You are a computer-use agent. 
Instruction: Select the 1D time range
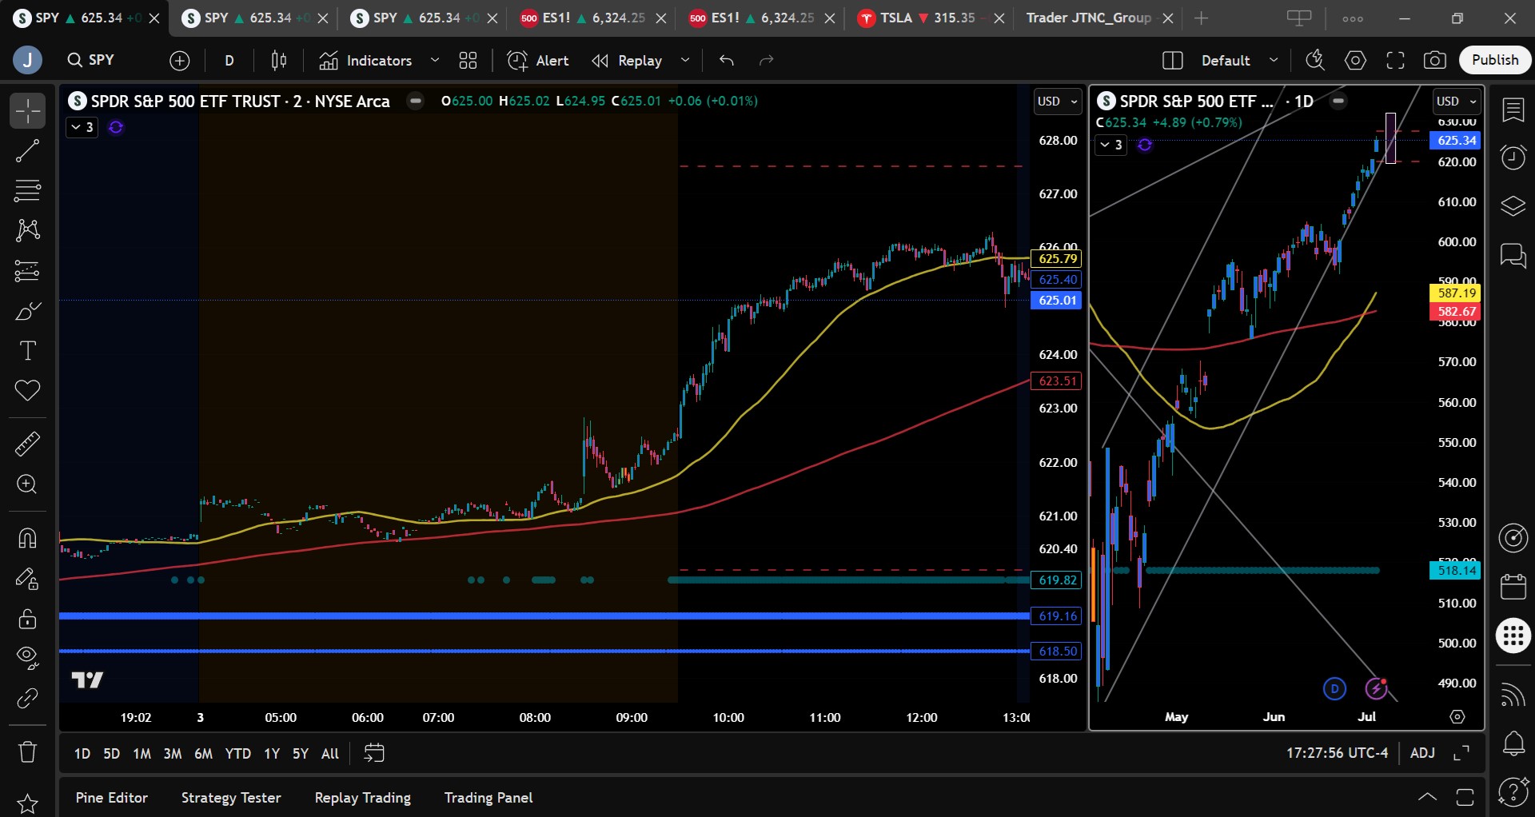(x=82, y=753)
